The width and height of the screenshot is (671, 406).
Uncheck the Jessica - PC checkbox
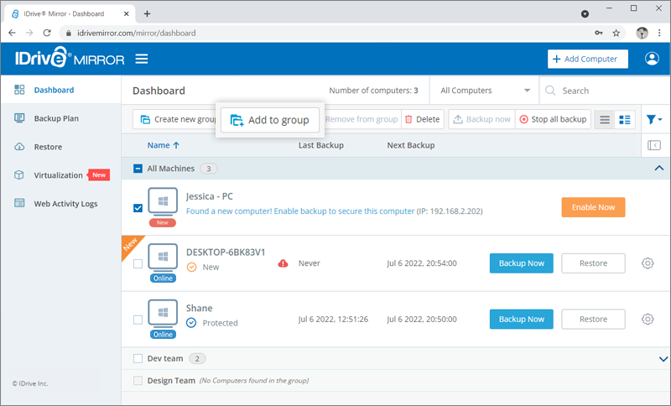tap(138, 208)
